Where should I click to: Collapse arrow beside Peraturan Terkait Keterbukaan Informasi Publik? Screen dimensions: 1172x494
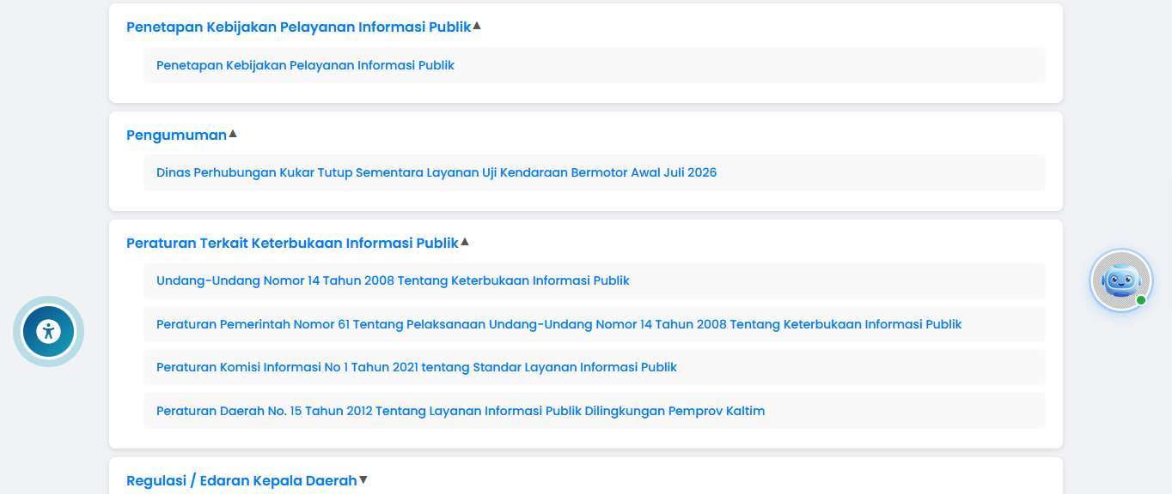tap(465, 242)
